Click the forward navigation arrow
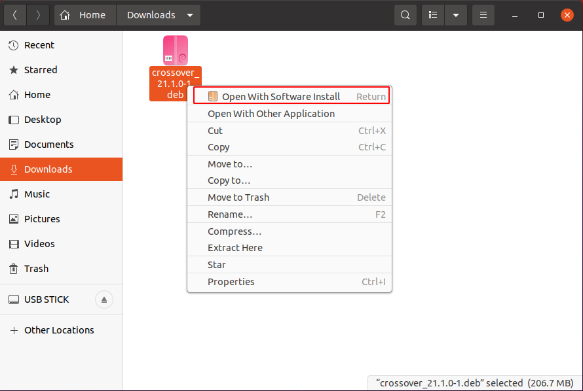Viewport: 583px width, 391px height. (37, 15)
